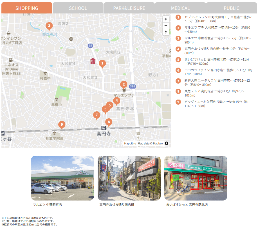Click the ココカラファイン 高円寺店 list entry
Image resolution: width=258 pixels, height=228 pixels.
[218, 72]
